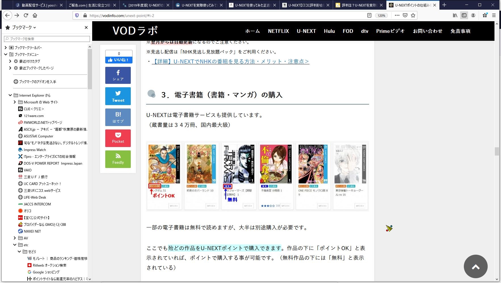Click the ebook covers screenshot image
Viewport: 501px width, 283px height.
tap(257, 176)
